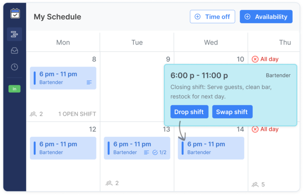The image size is (303, 195).
Task: Click the Time off button
Action: pyautogui.click(x=212, y=17)
